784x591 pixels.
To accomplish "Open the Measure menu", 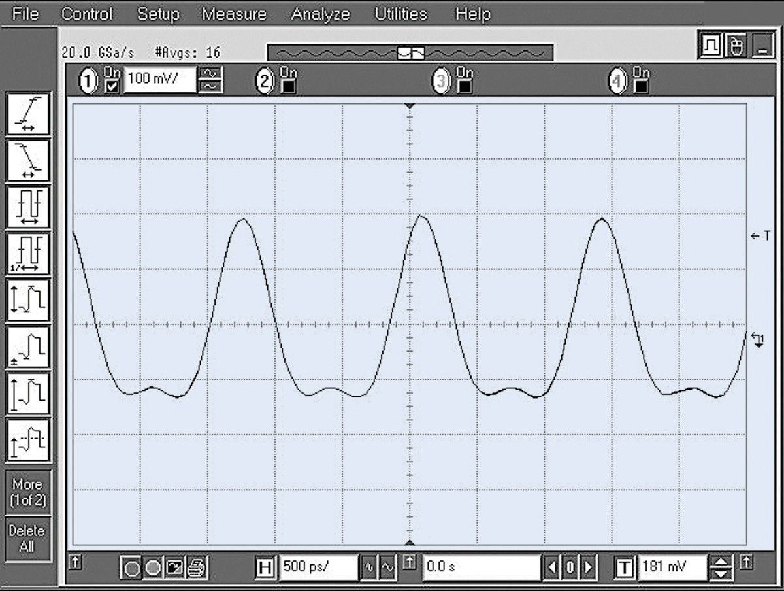I will [234, 14].
